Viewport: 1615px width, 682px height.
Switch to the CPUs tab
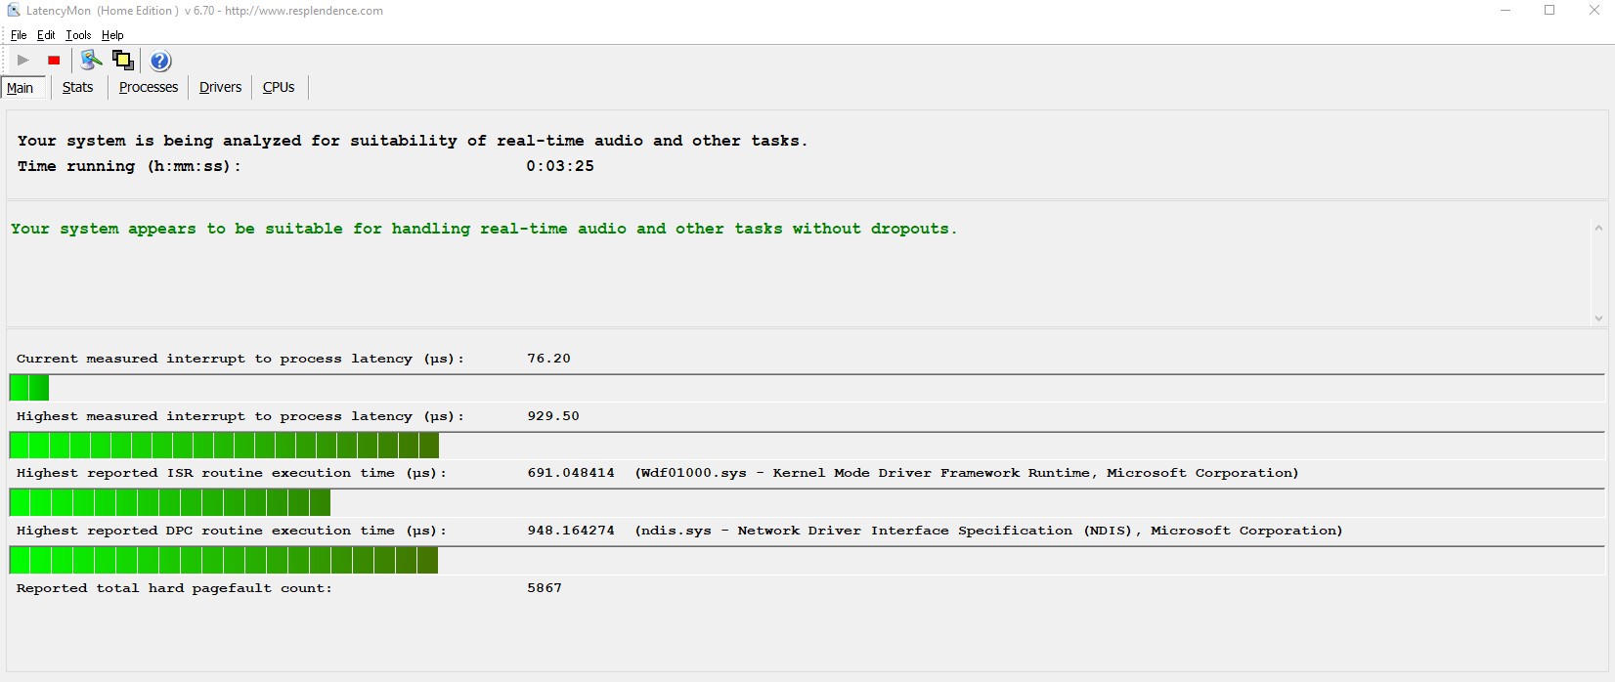click(279, 87)
